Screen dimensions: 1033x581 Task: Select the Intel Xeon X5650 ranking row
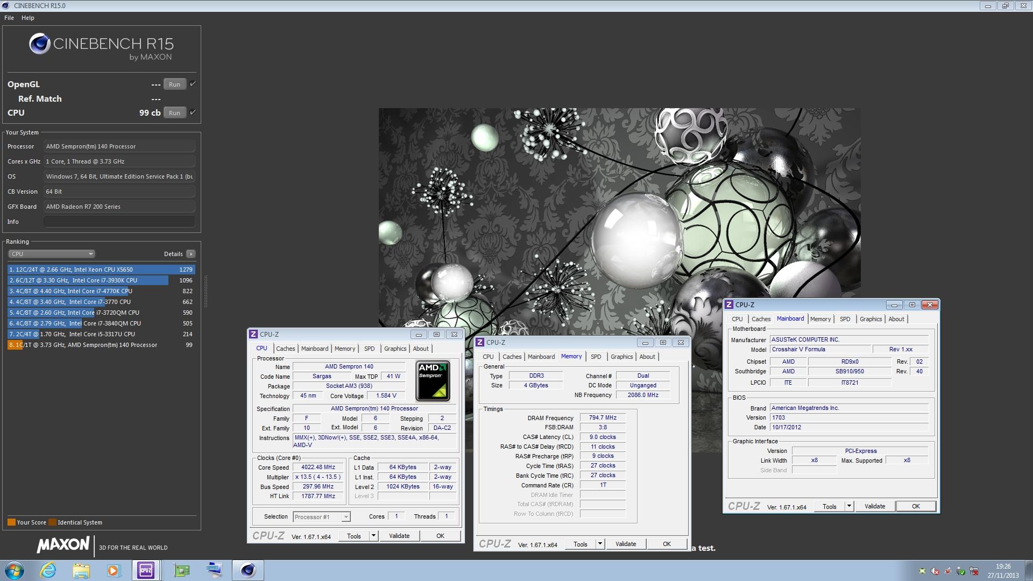point(101,270)
